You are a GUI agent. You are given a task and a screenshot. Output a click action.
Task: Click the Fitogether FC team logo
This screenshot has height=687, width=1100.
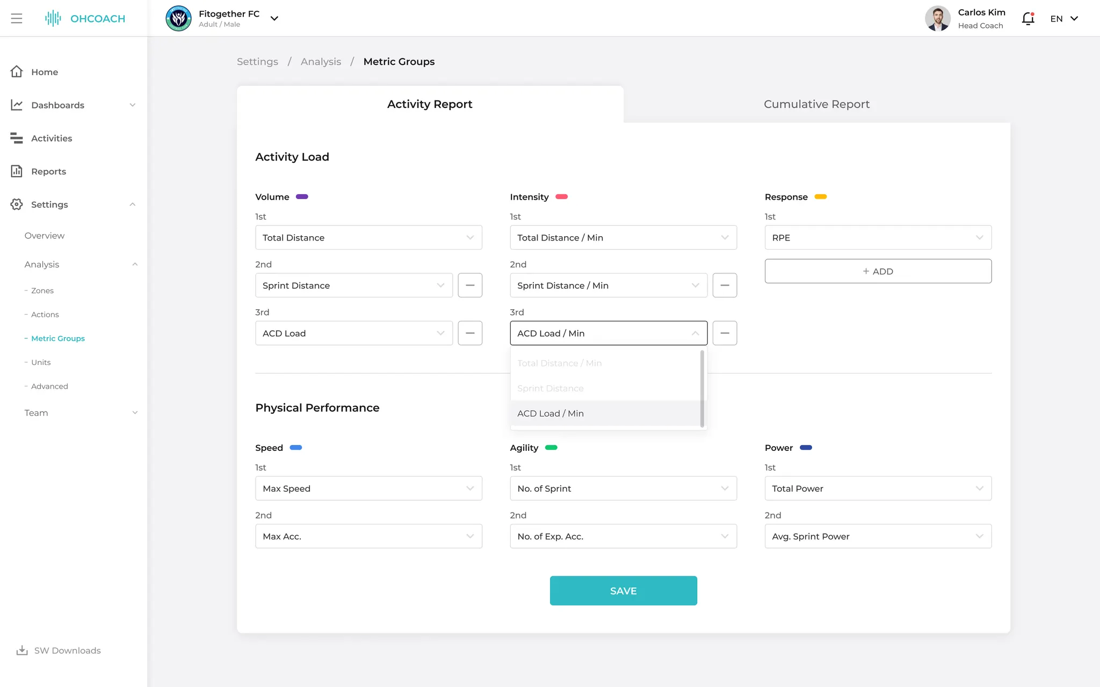[178, 18]
